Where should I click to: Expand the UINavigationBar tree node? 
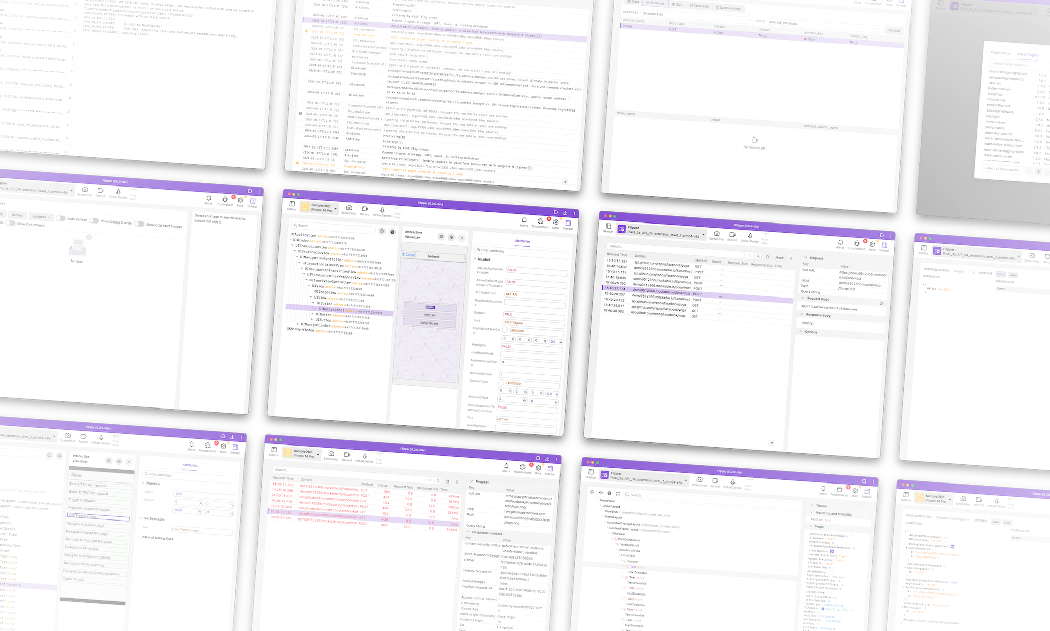click(x=298, y=324)
